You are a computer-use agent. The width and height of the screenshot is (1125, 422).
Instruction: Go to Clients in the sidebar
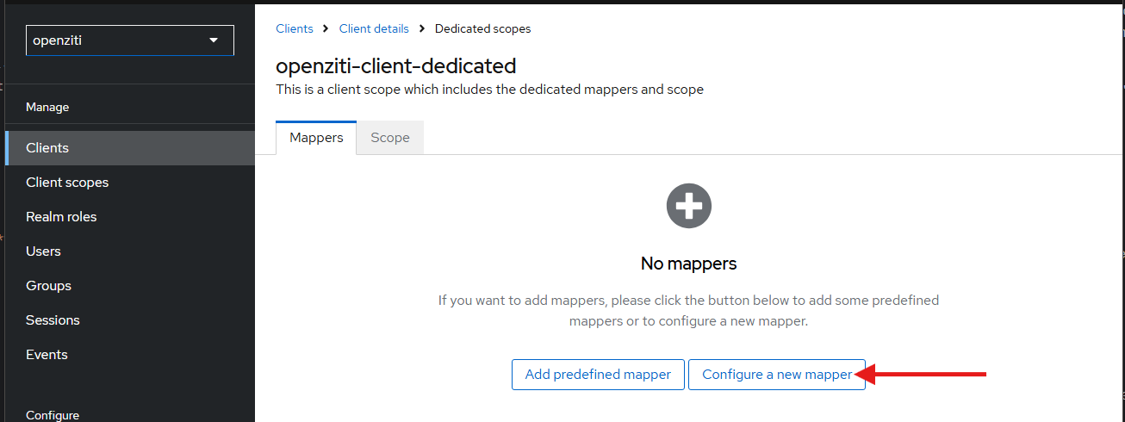click(x=47, y=148)
